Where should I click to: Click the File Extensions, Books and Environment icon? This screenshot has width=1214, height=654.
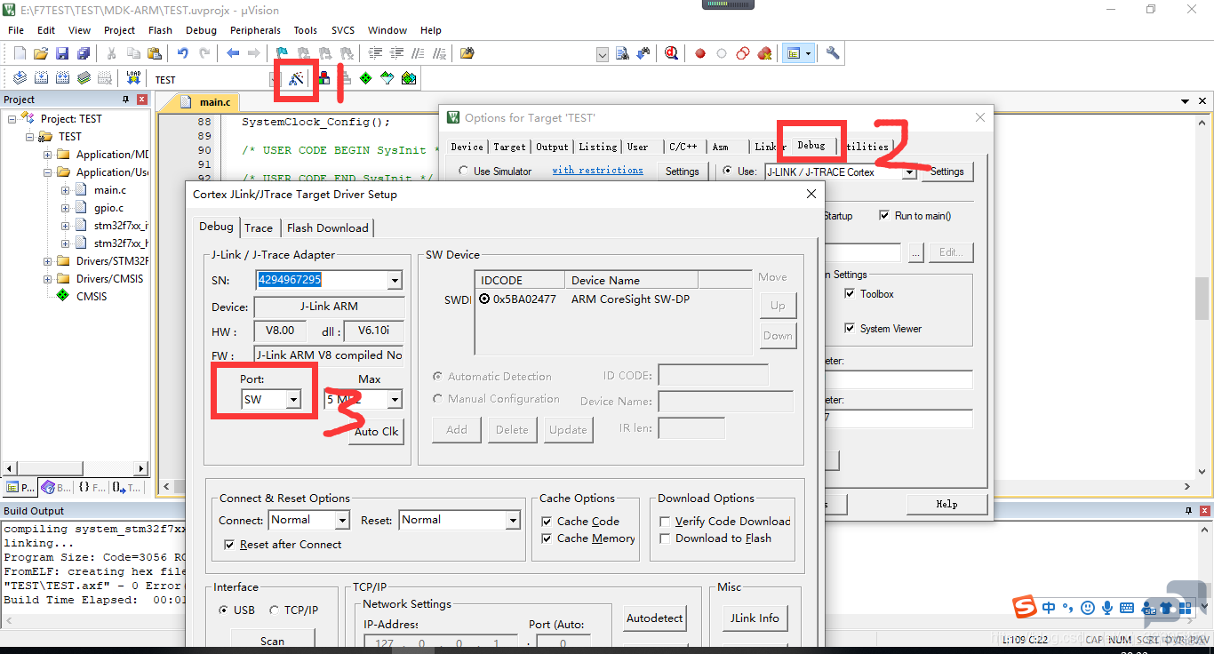323,78
